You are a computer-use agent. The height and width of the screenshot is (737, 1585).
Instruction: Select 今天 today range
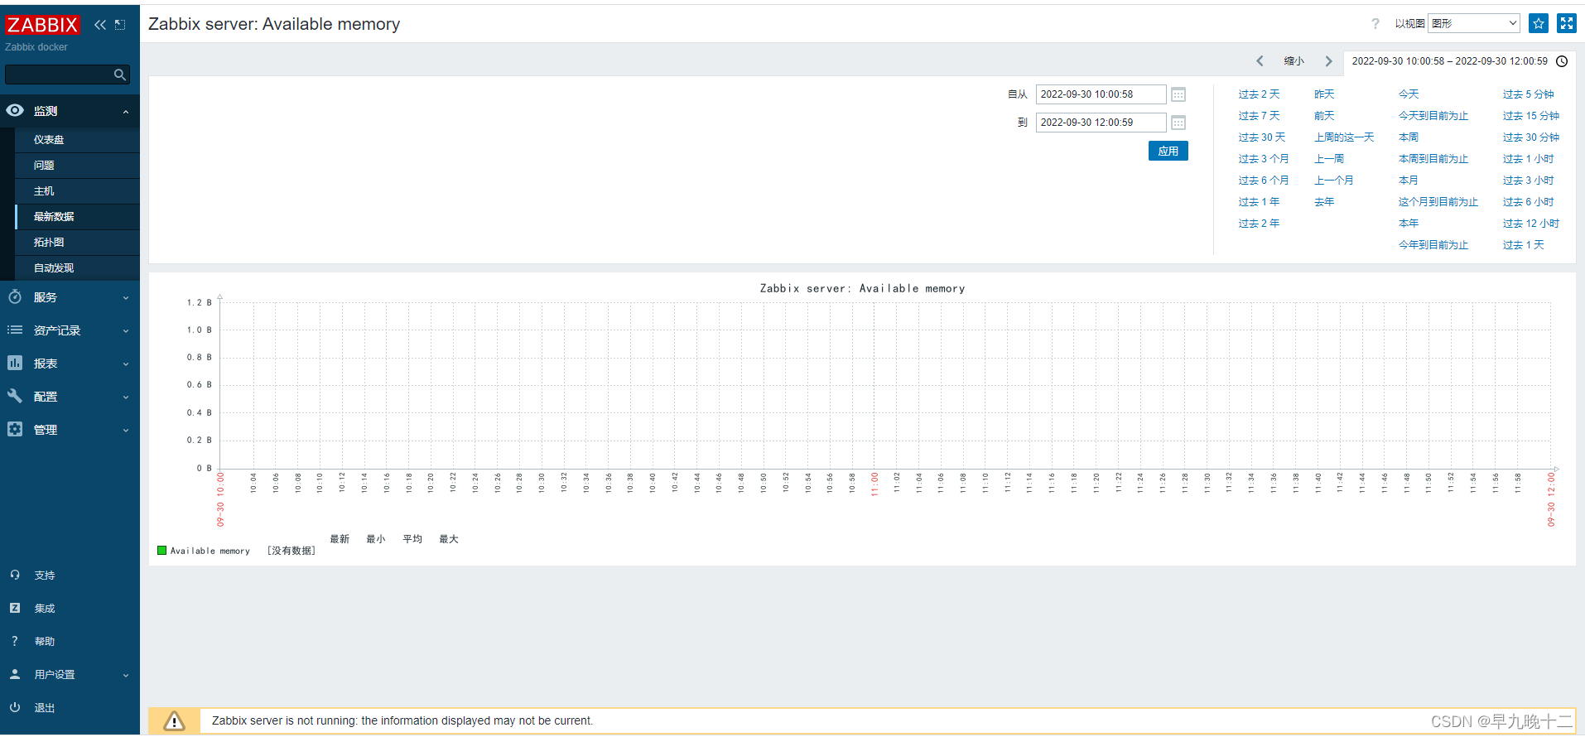coord(1409,94)
